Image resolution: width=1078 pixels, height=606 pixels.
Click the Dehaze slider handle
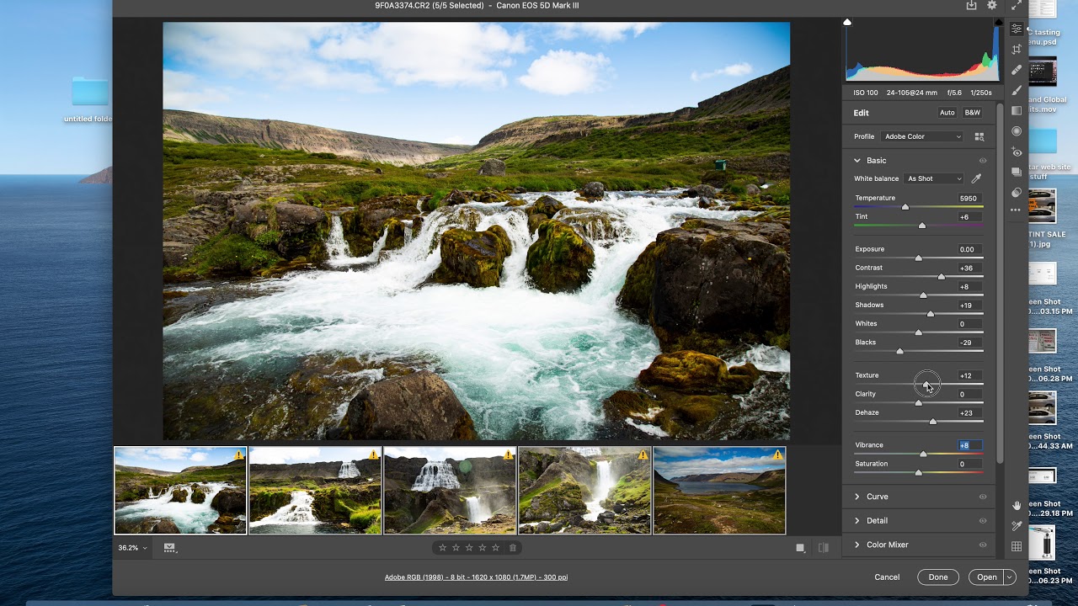[932, 422]
